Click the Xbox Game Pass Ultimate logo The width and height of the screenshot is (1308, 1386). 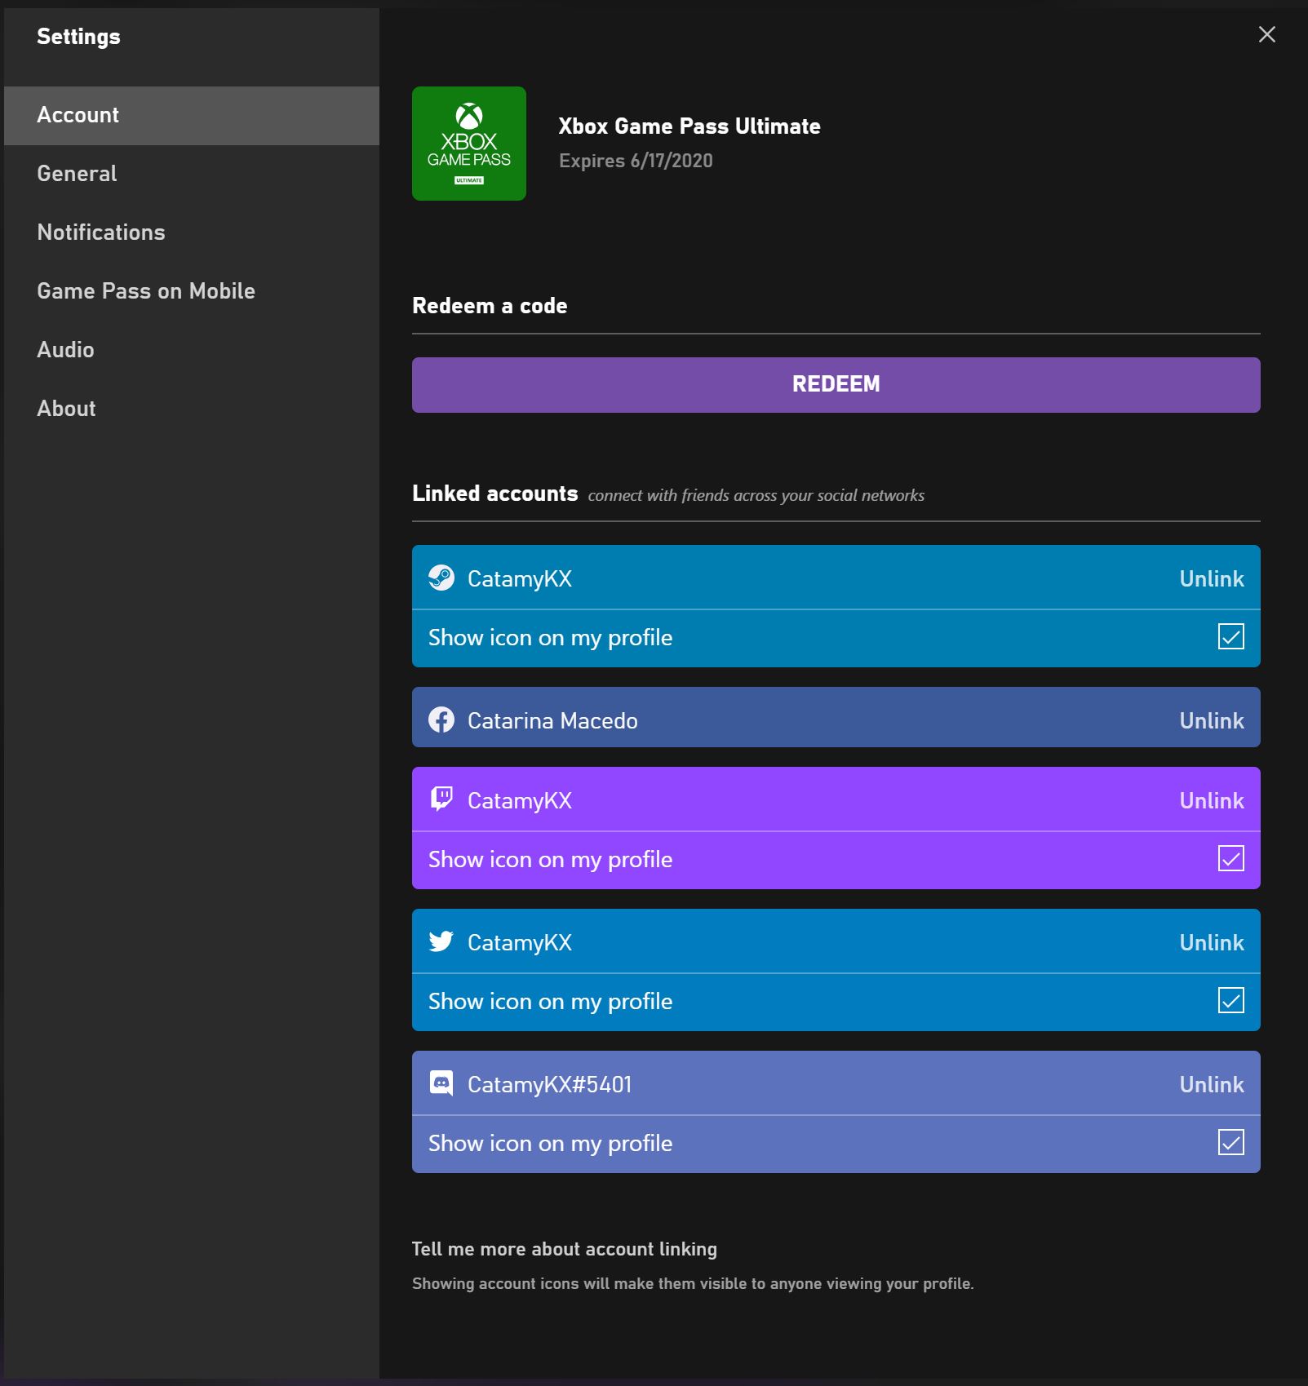[468, 144]
